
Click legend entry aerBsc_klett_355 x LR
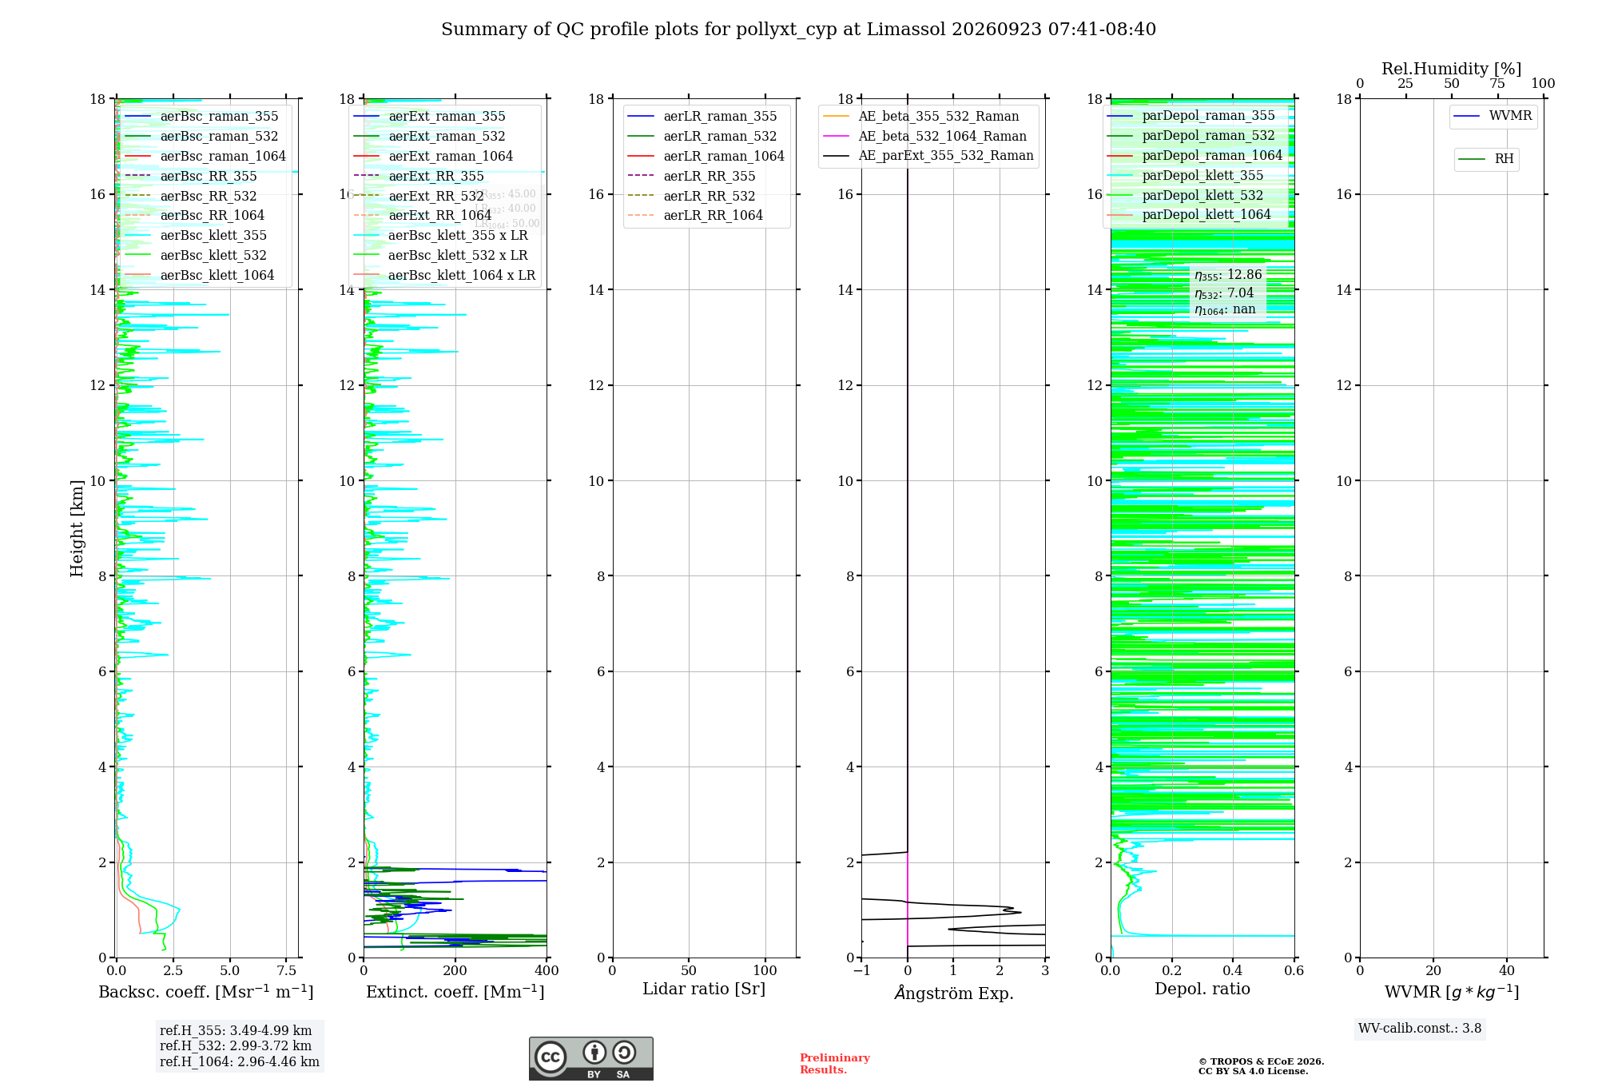(x=440, y=235)
